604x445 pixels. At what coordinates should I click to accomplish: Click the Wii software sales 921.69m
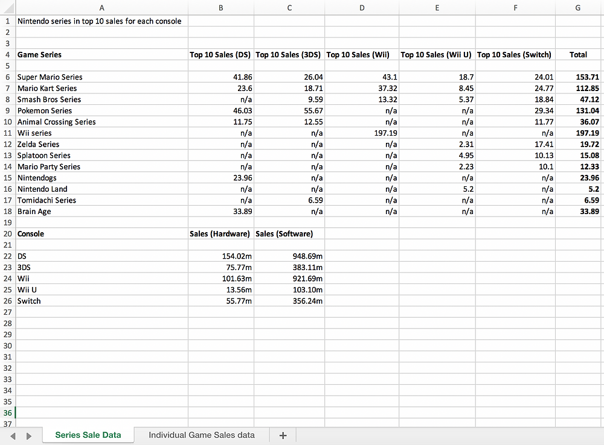point(289,279)
